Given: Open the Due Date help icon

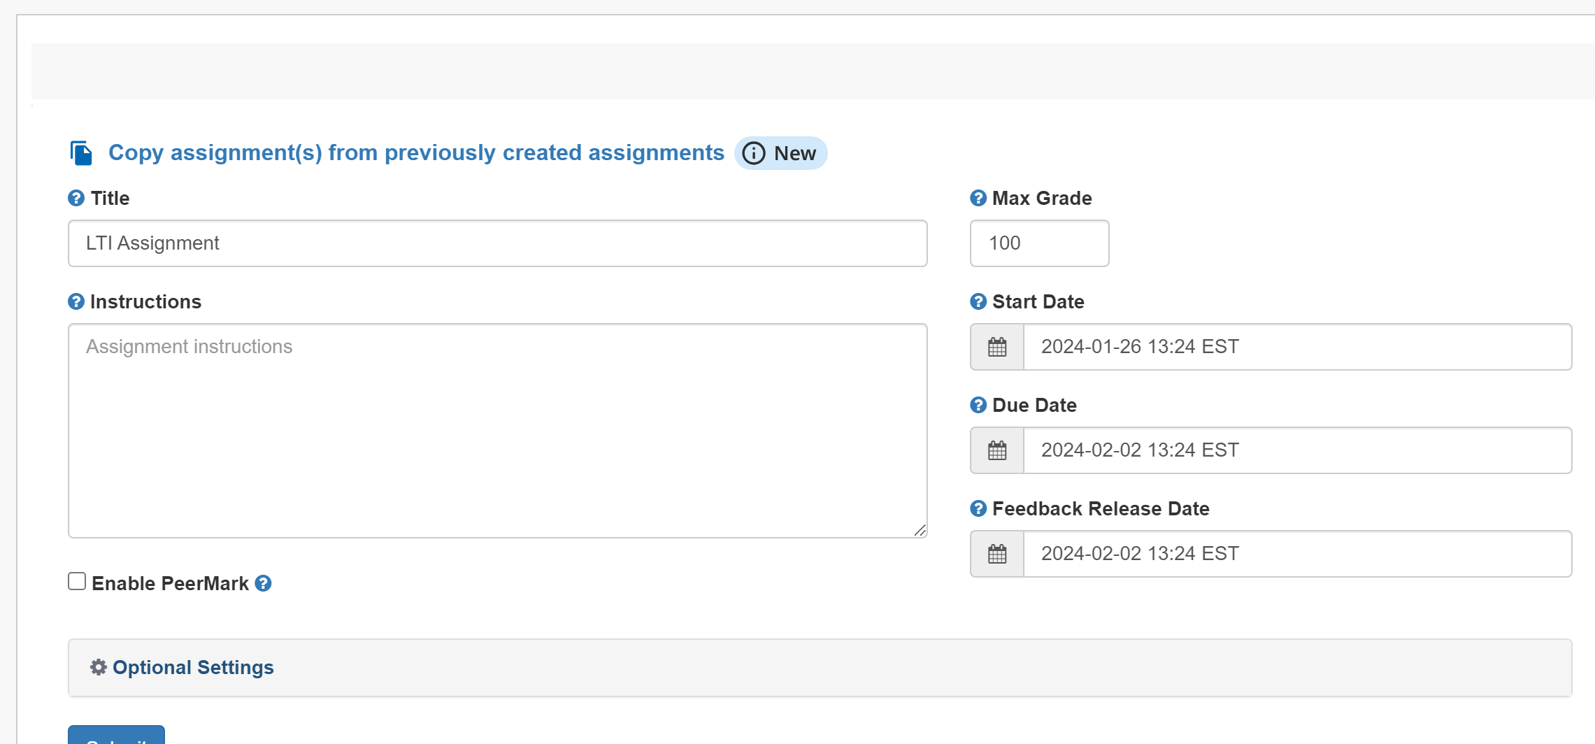Looking at the screenshot, I should (x=978, y=405).
